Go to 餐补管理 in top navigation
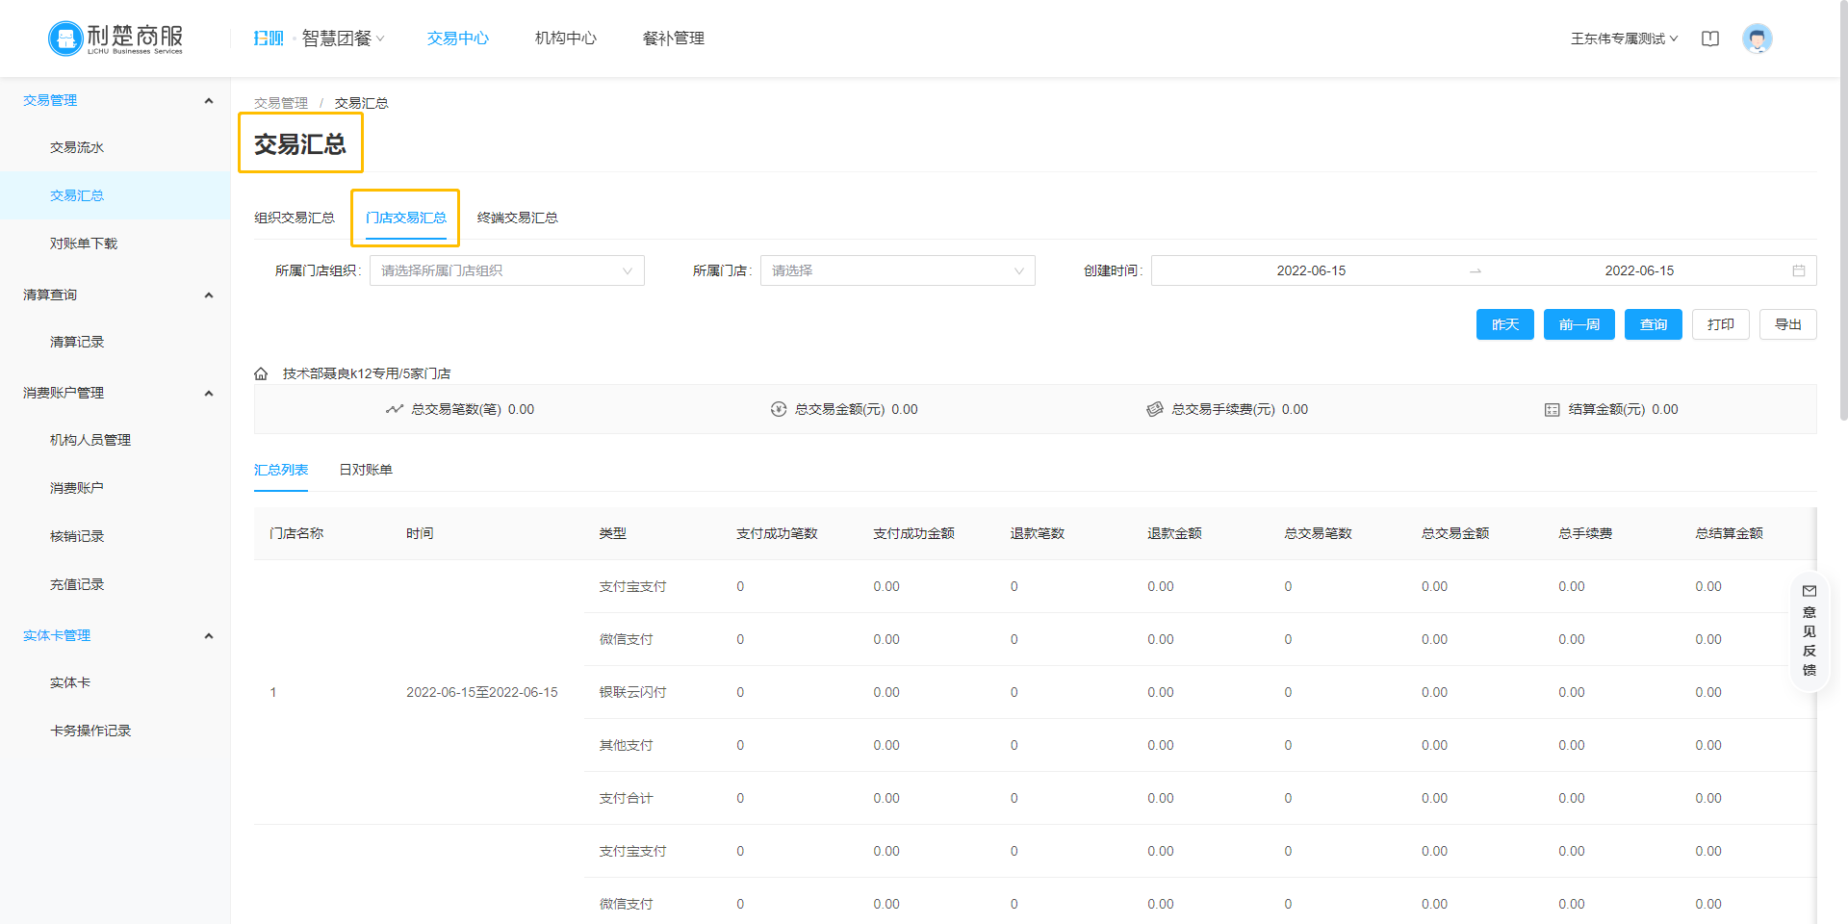Viewport: 1848px width, 924px height. (674, 38)
